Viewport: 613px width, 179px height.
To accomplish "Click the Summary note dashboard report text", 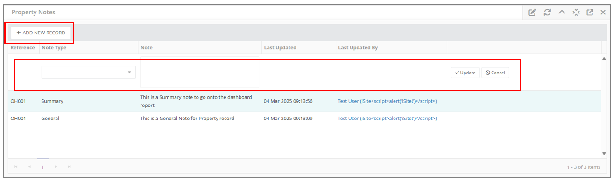I will pos(196,101).
